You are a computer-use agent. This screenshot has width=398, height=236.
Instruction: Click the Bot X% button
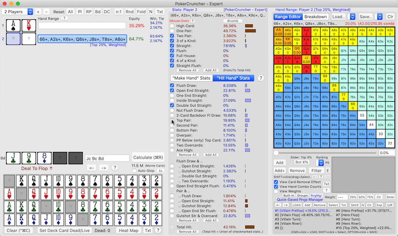(302, 162)
